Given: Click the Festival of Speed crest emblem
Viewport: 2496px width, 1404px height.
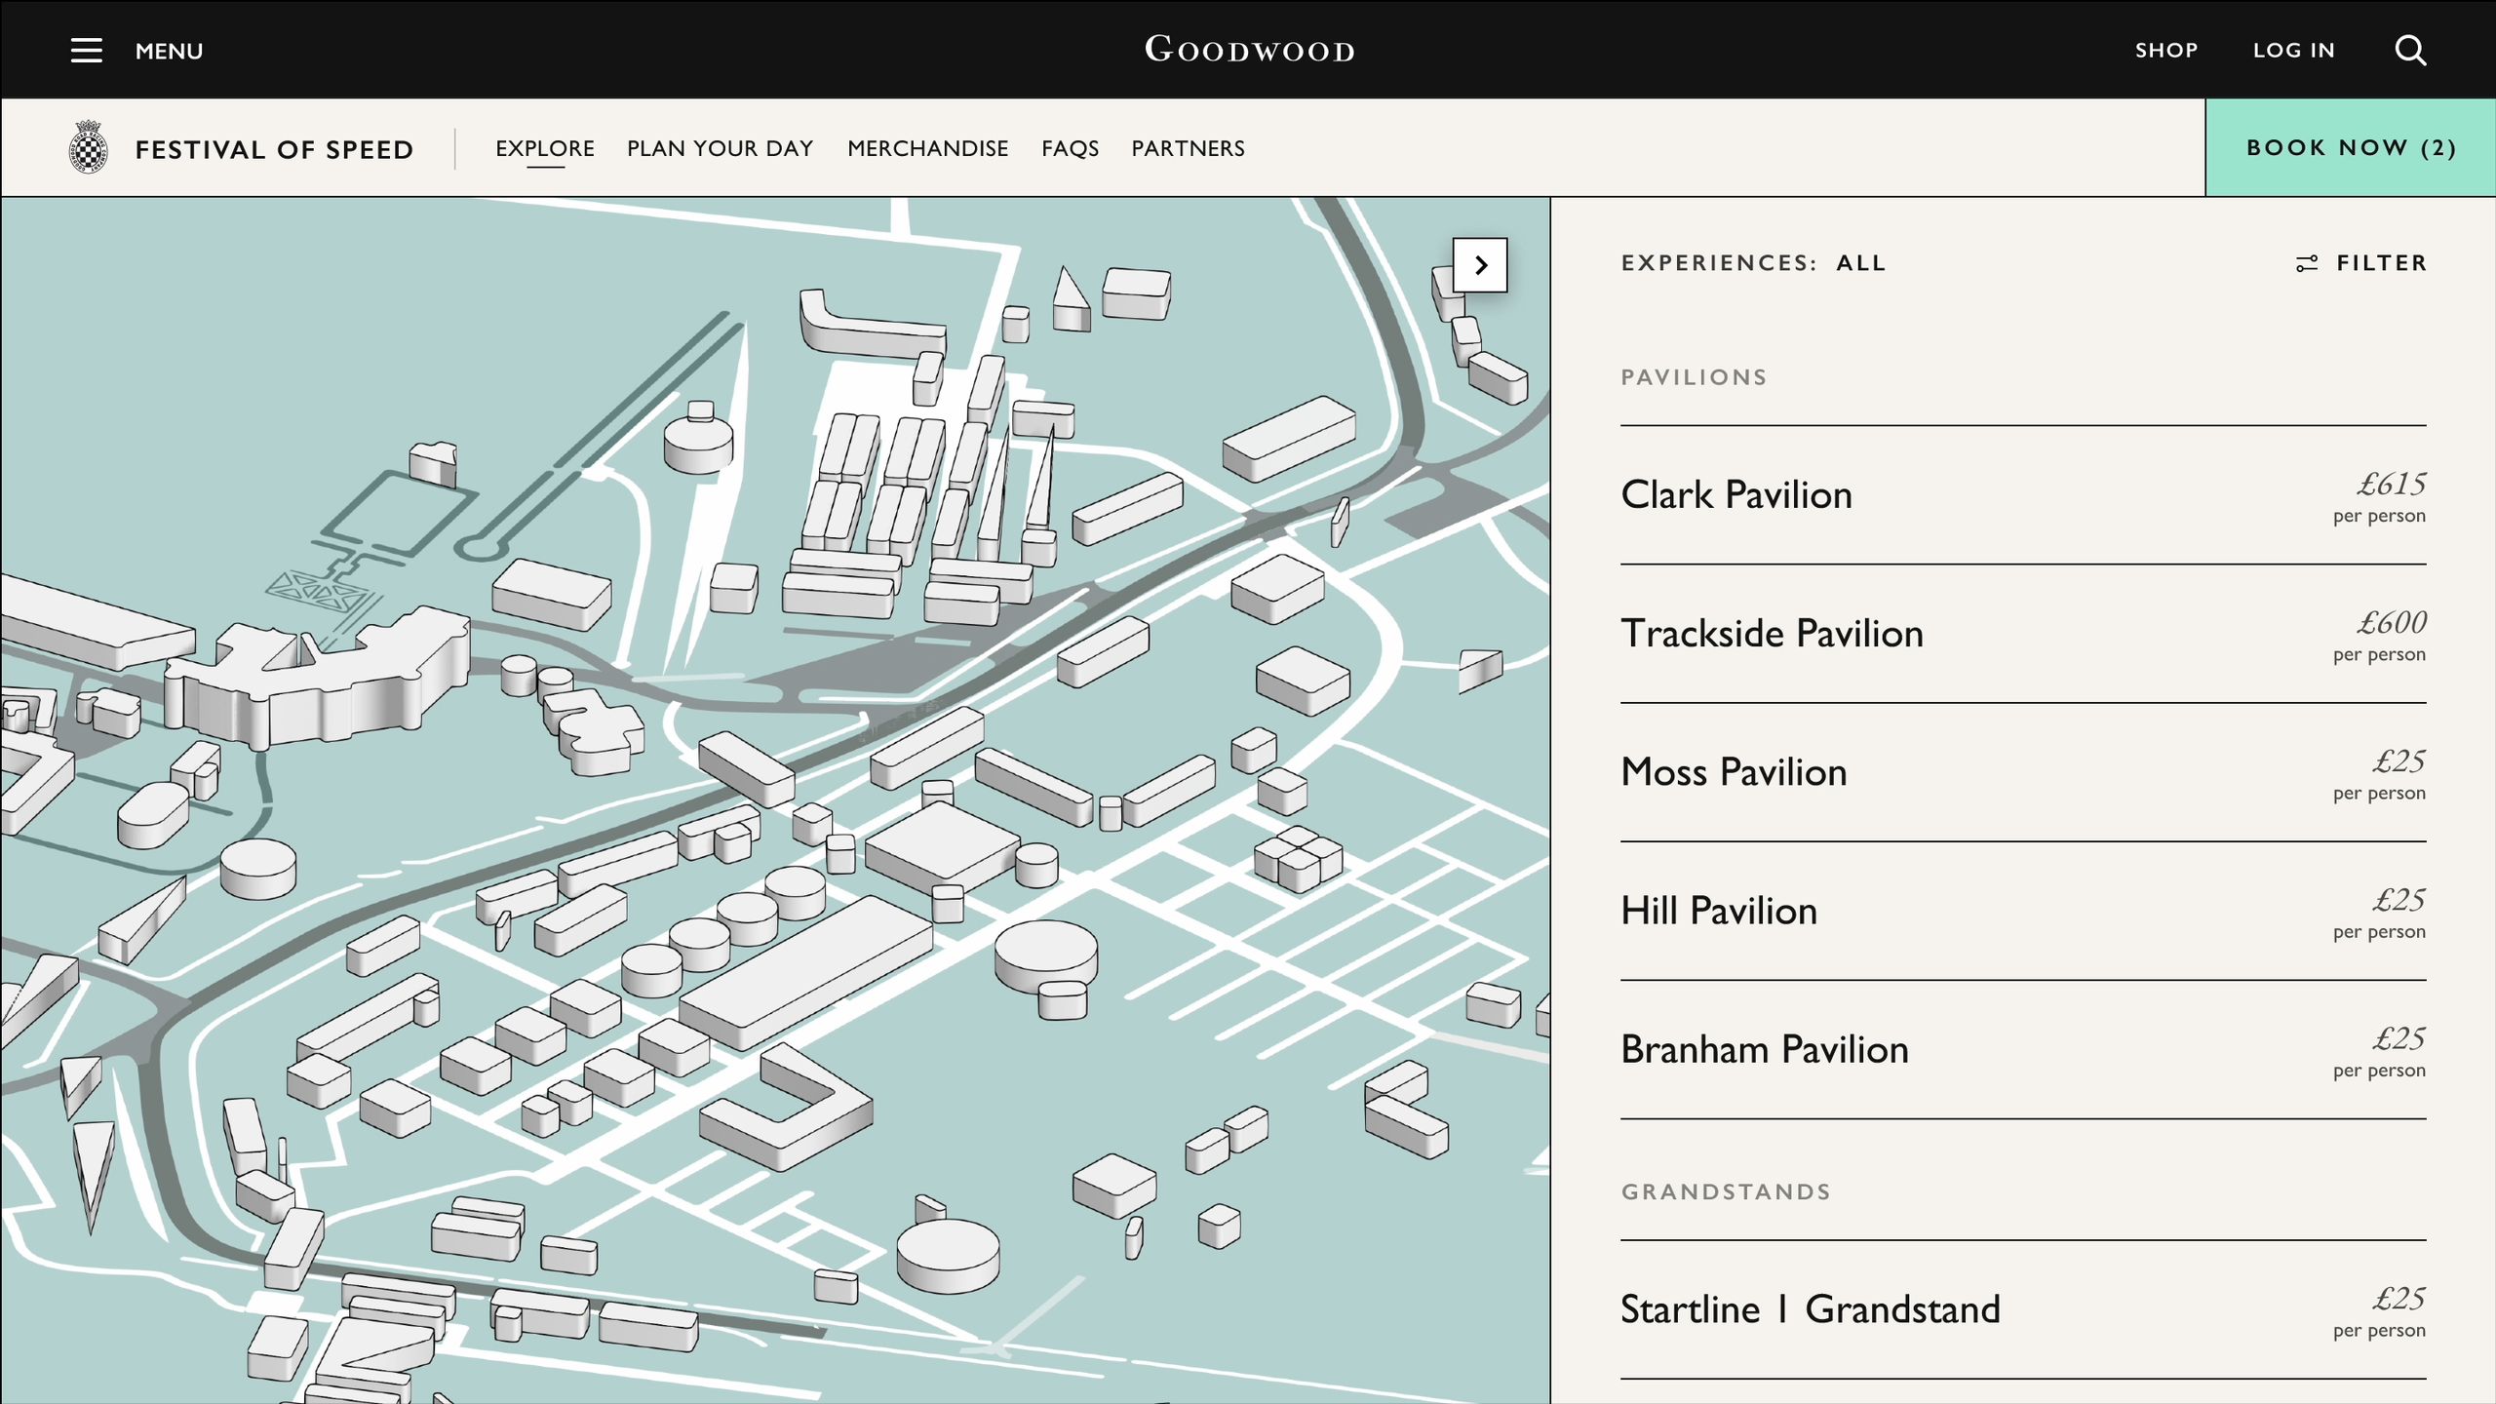Looking at the screenshot, I should point(89,147).
